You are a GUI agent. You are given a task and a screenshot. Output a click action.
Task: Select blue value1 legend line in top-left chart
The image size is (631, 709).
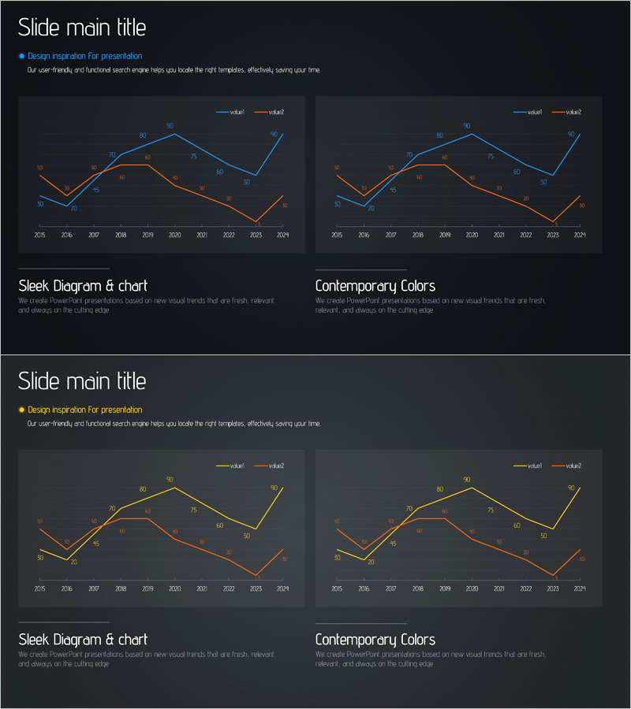tap(222, 113)
